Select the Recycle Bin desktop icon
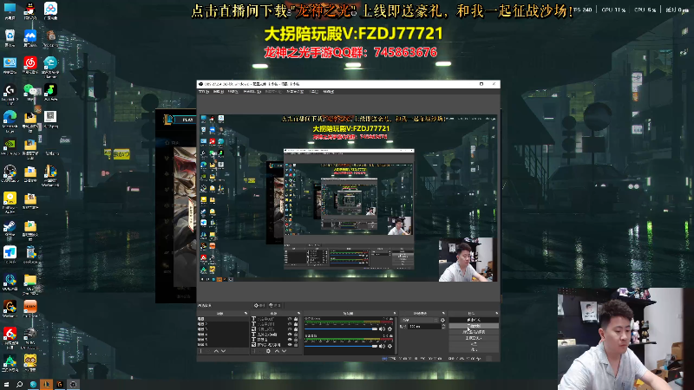Screen dimensions: 694x390 [x=10, y=37]
